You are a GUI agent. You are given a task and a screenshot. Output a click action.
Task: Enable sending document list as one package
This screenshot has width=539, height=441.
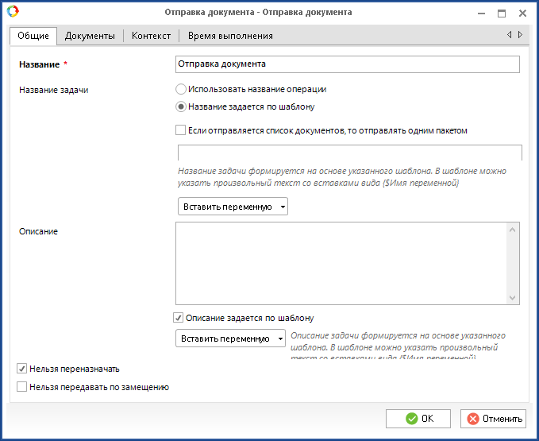[180, 130]
